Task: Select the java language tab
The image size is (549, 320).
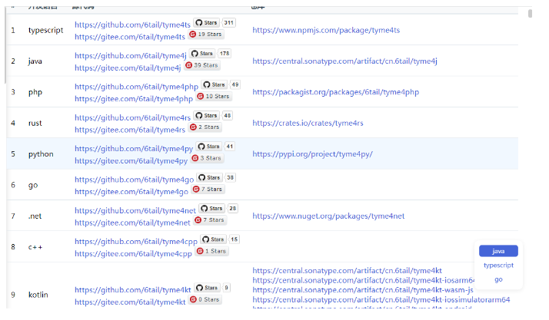Action: pyautogui.click(x=498, y=251)
